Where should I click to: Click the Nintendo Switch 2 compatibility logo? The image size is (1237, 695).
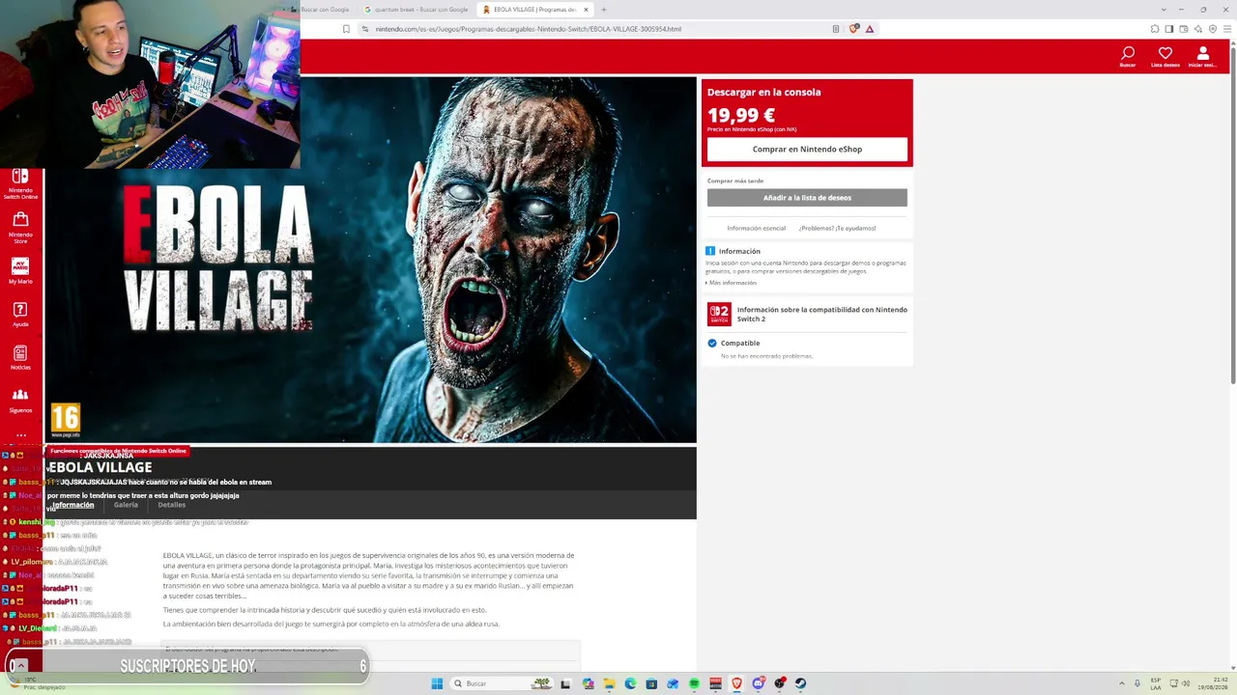pos(719,314)
